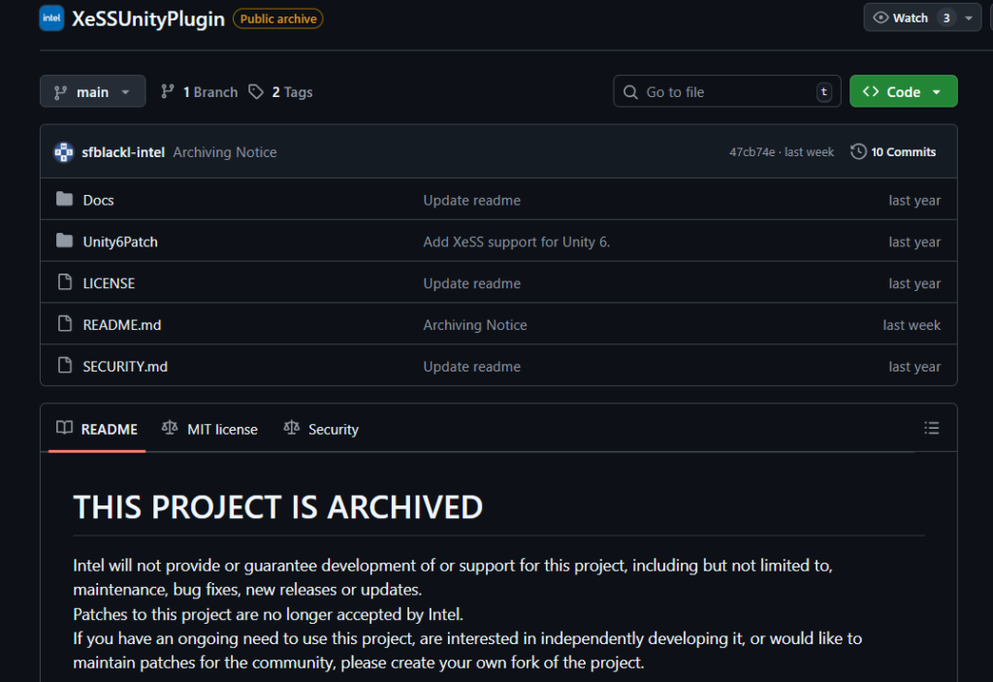Expand the main branch dropdown
993x682 pixels.
pyautogui.click(x=93, y=92)
